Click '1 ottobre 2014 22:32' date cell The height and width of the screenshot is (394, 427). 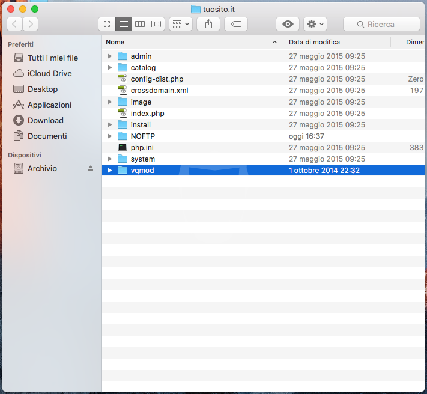tap(324, 171)
